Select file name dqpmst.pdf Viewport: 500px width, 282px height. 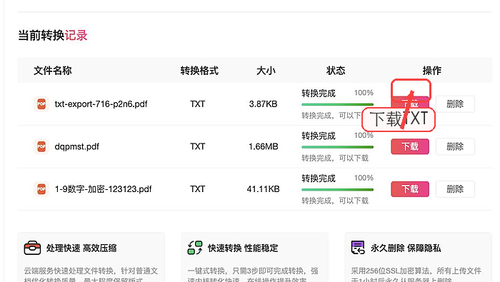(77, 146)
